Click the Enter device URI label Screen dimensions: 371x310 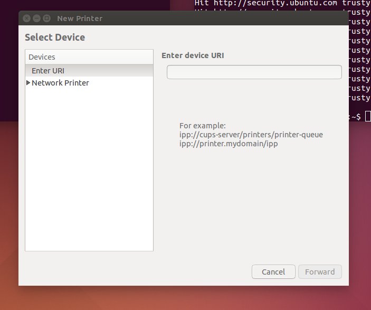tap(193, 55)
